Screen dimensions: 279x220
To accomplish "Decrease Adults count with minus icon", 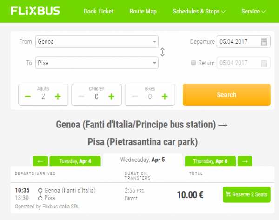I will coord(28,97).
